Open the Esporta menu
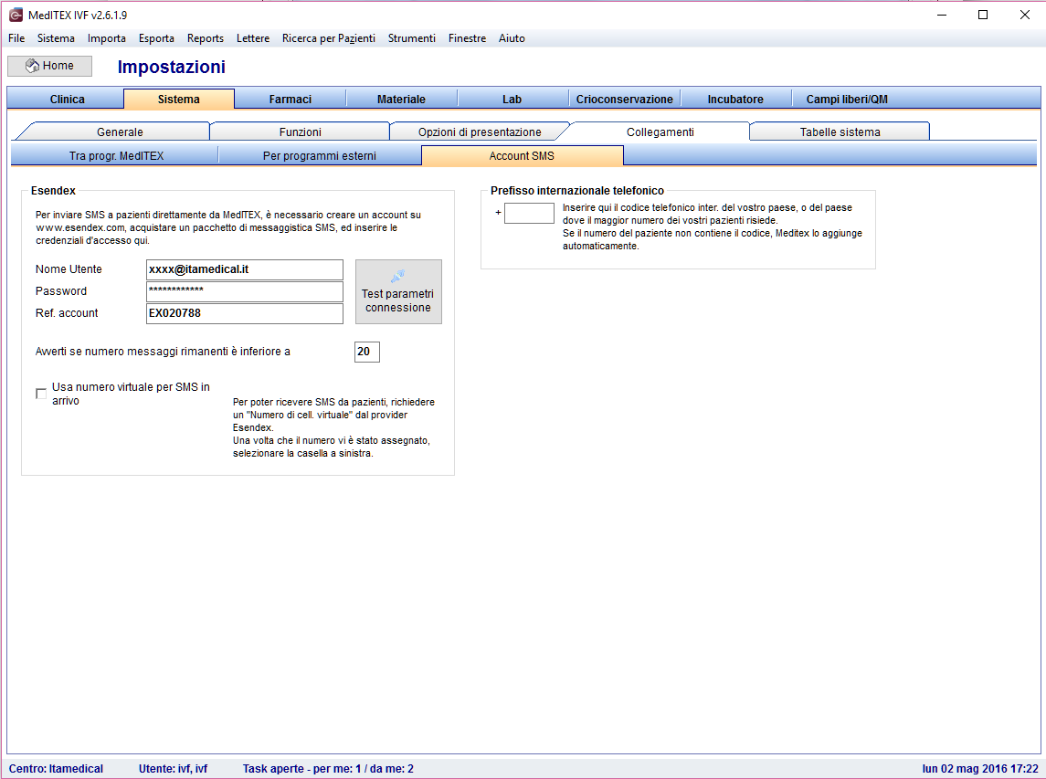Image resolution: width=1046 pixels, height=779 pixels. coord(157,38)
